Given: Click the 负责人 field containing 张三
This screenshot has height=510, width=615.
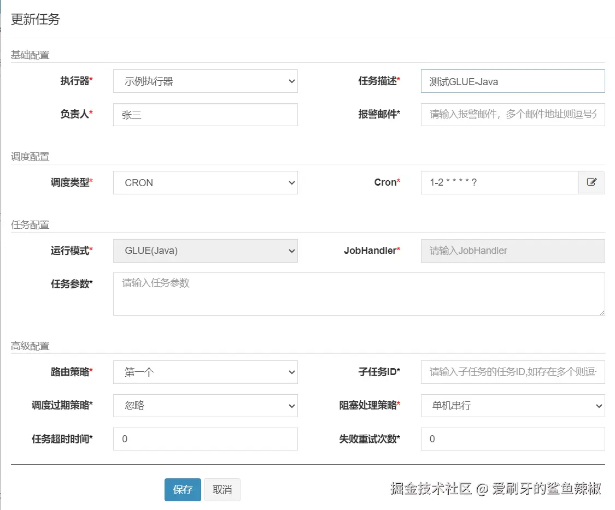Looking at the screenshot, I should click(x=206, y=115).
